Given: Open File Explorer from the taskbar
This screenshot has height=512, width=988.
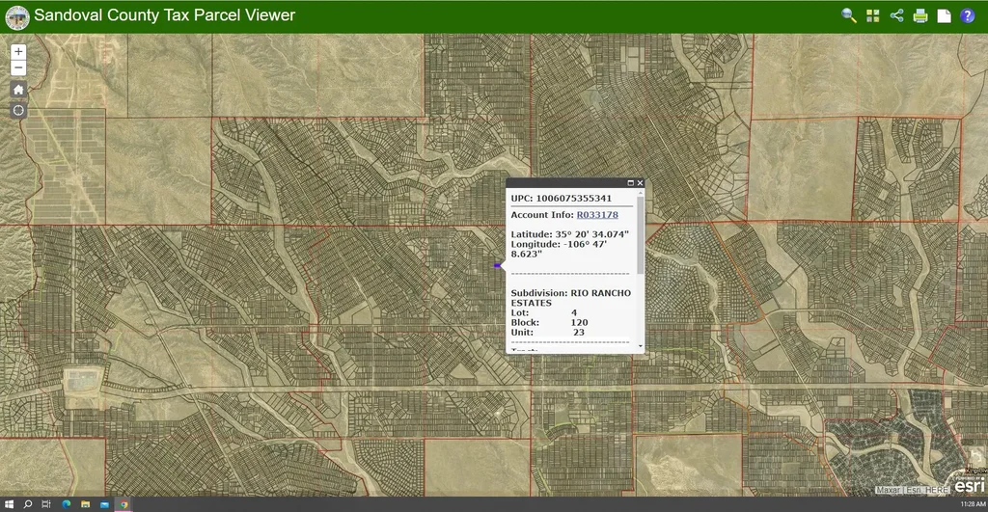Looking at the screenshot, I should [86, 504].
